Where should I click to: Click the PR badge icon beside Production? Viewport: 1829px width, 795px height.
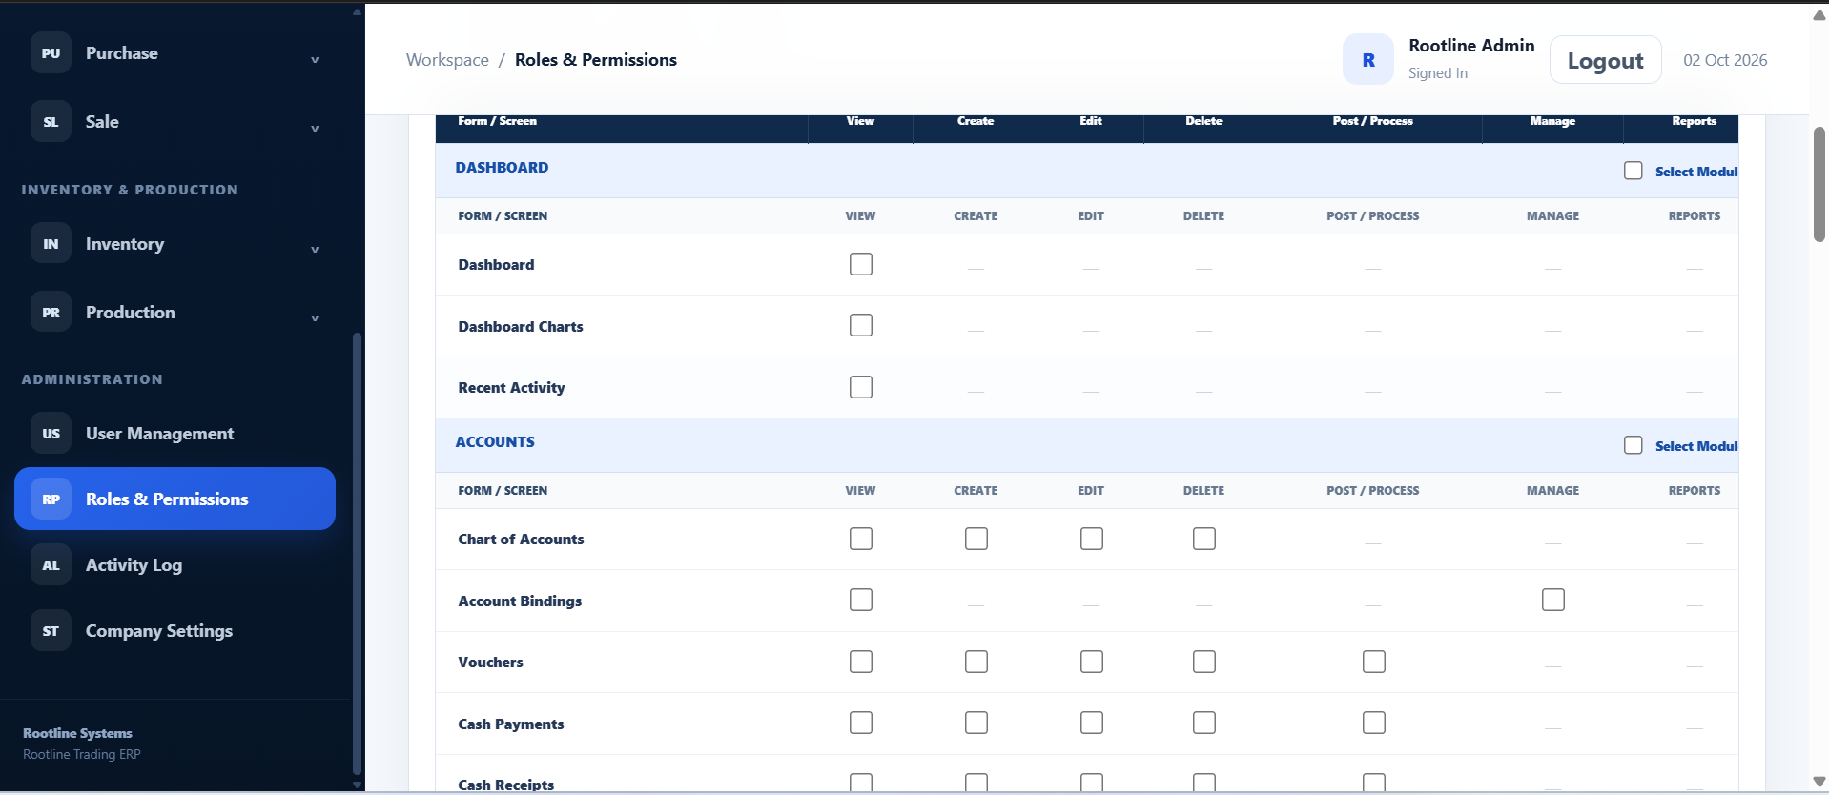51,313
